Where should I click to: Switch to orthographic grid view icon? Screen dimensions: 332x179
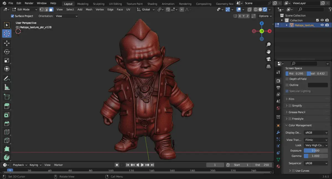coord(268,66)
